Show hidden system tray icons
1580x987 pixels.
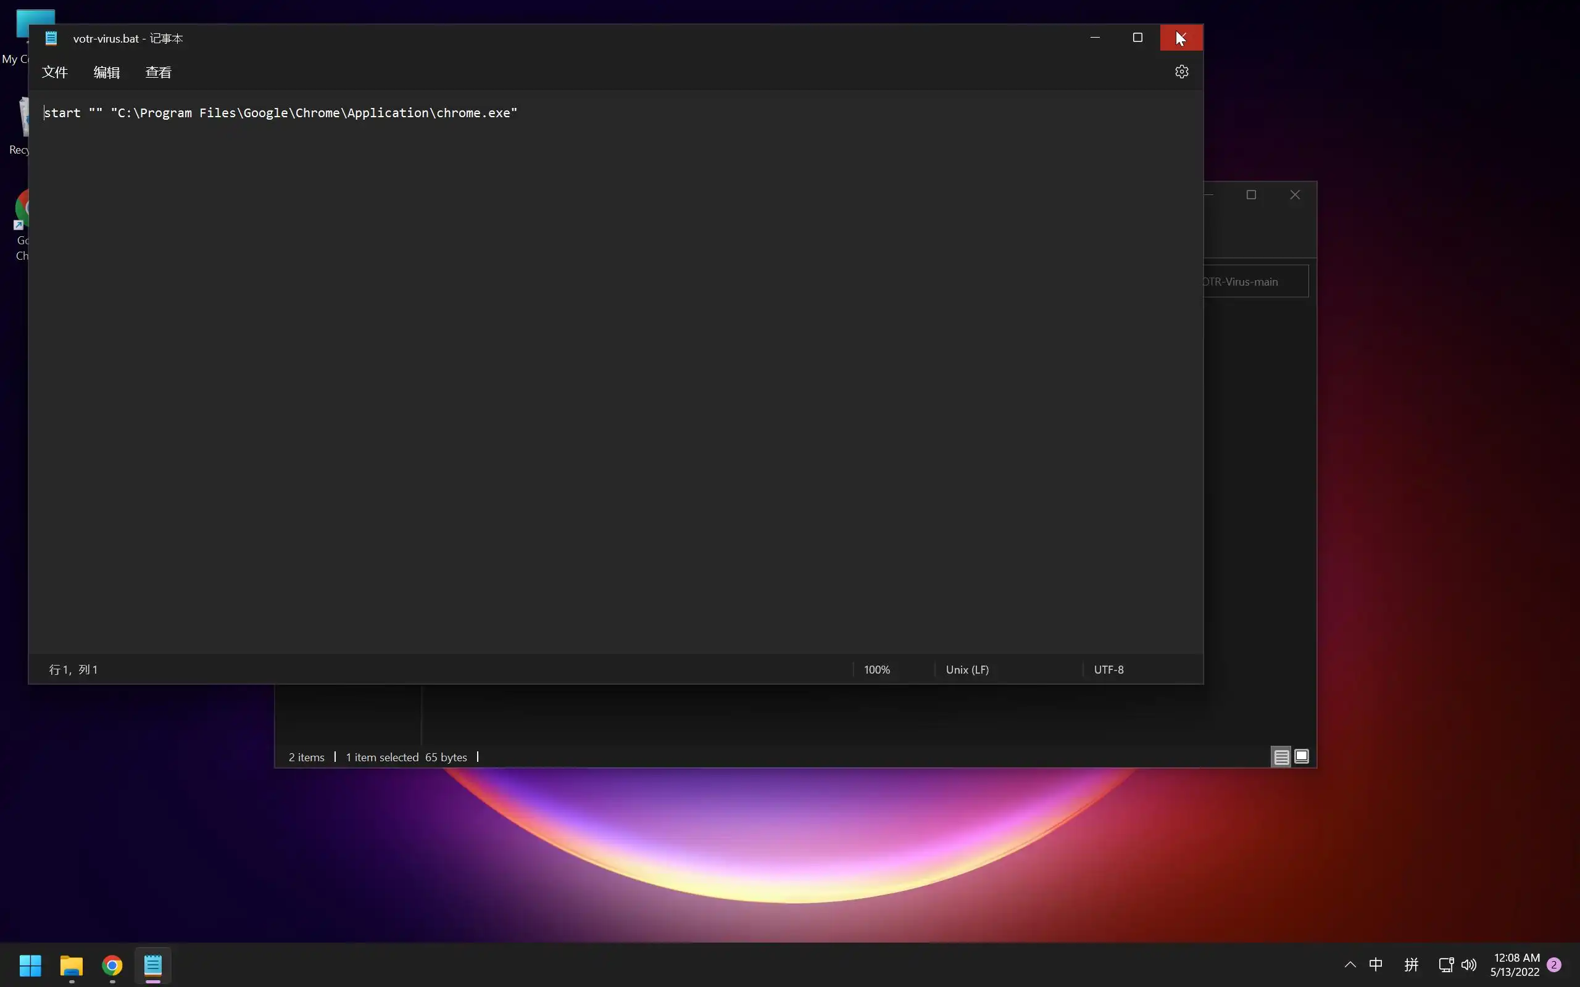pos(1350,965)
